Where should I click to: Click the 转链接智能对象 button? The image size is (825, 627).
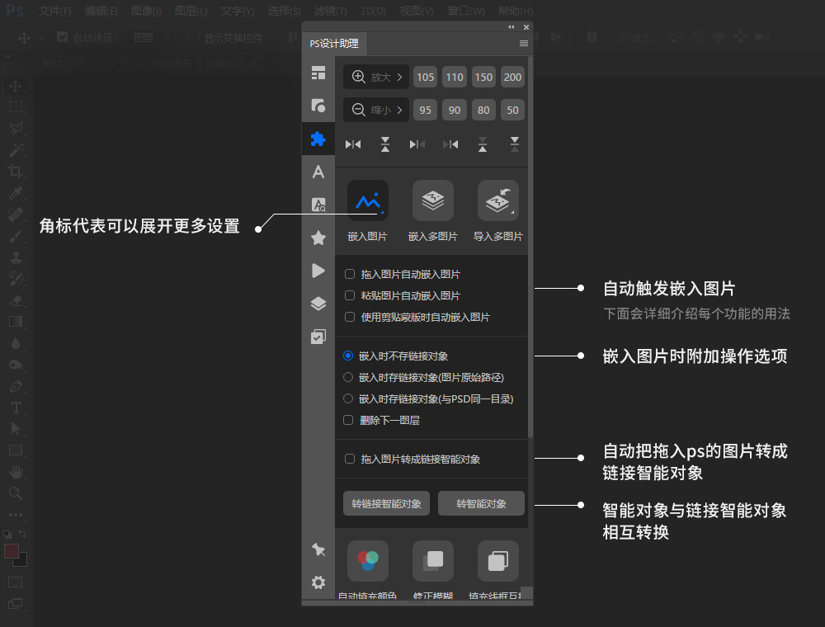click(x=386, y=503)
